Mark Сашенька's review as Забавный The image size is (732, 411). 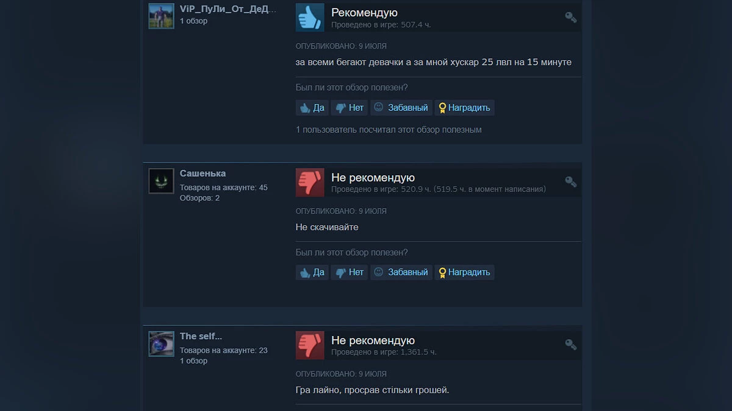coord(401,272)
